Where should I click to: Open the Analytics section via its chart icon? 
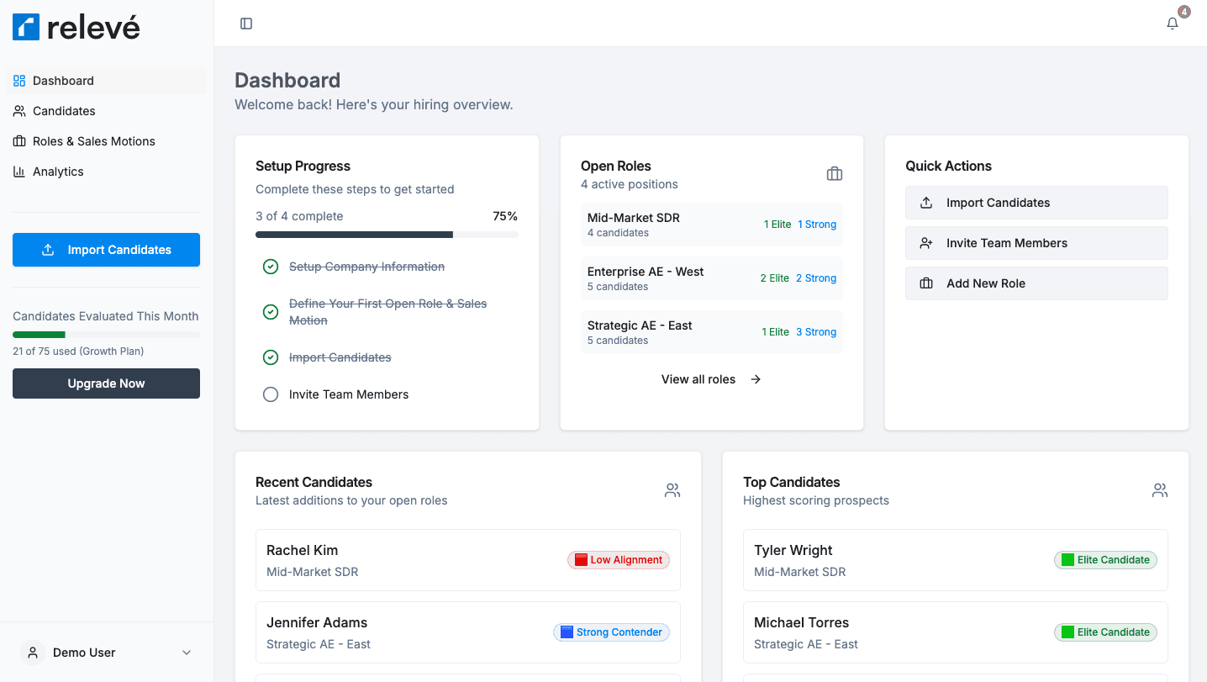[x=18, y=172]
